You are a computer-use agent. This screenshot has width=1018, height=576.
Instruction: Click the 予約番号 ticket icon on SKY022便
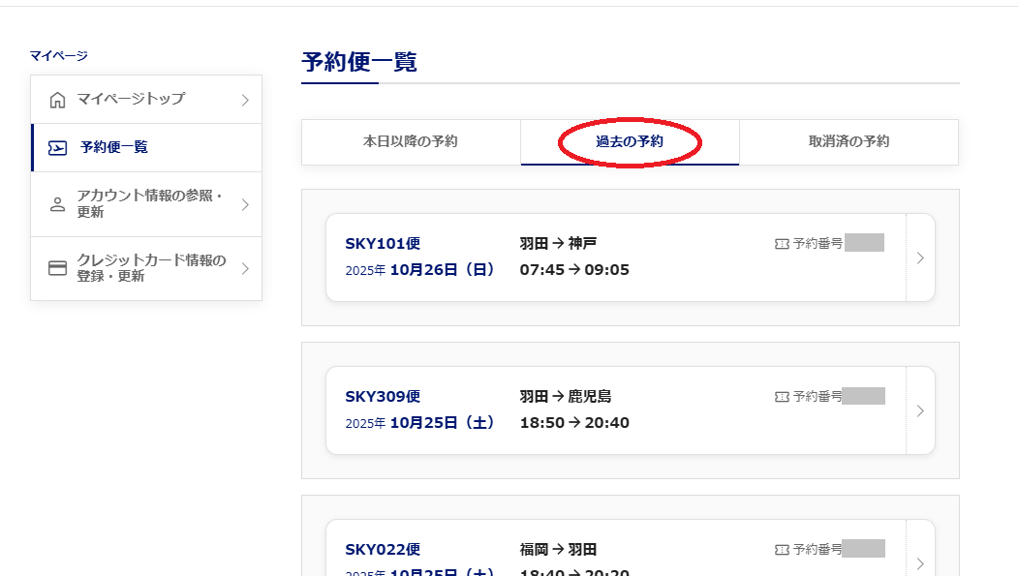(782, 550)
